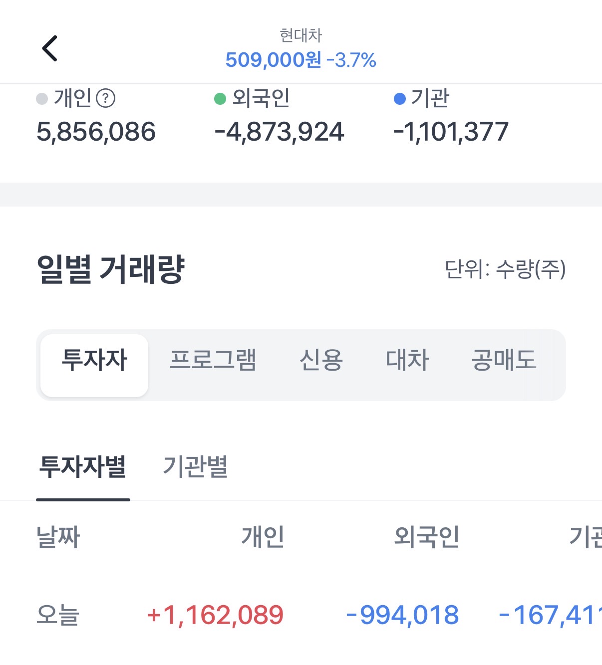The height and width of the screenshot is (665, 602).
Task: Open the 기관별 sub-tab
Action: [196, 467]
